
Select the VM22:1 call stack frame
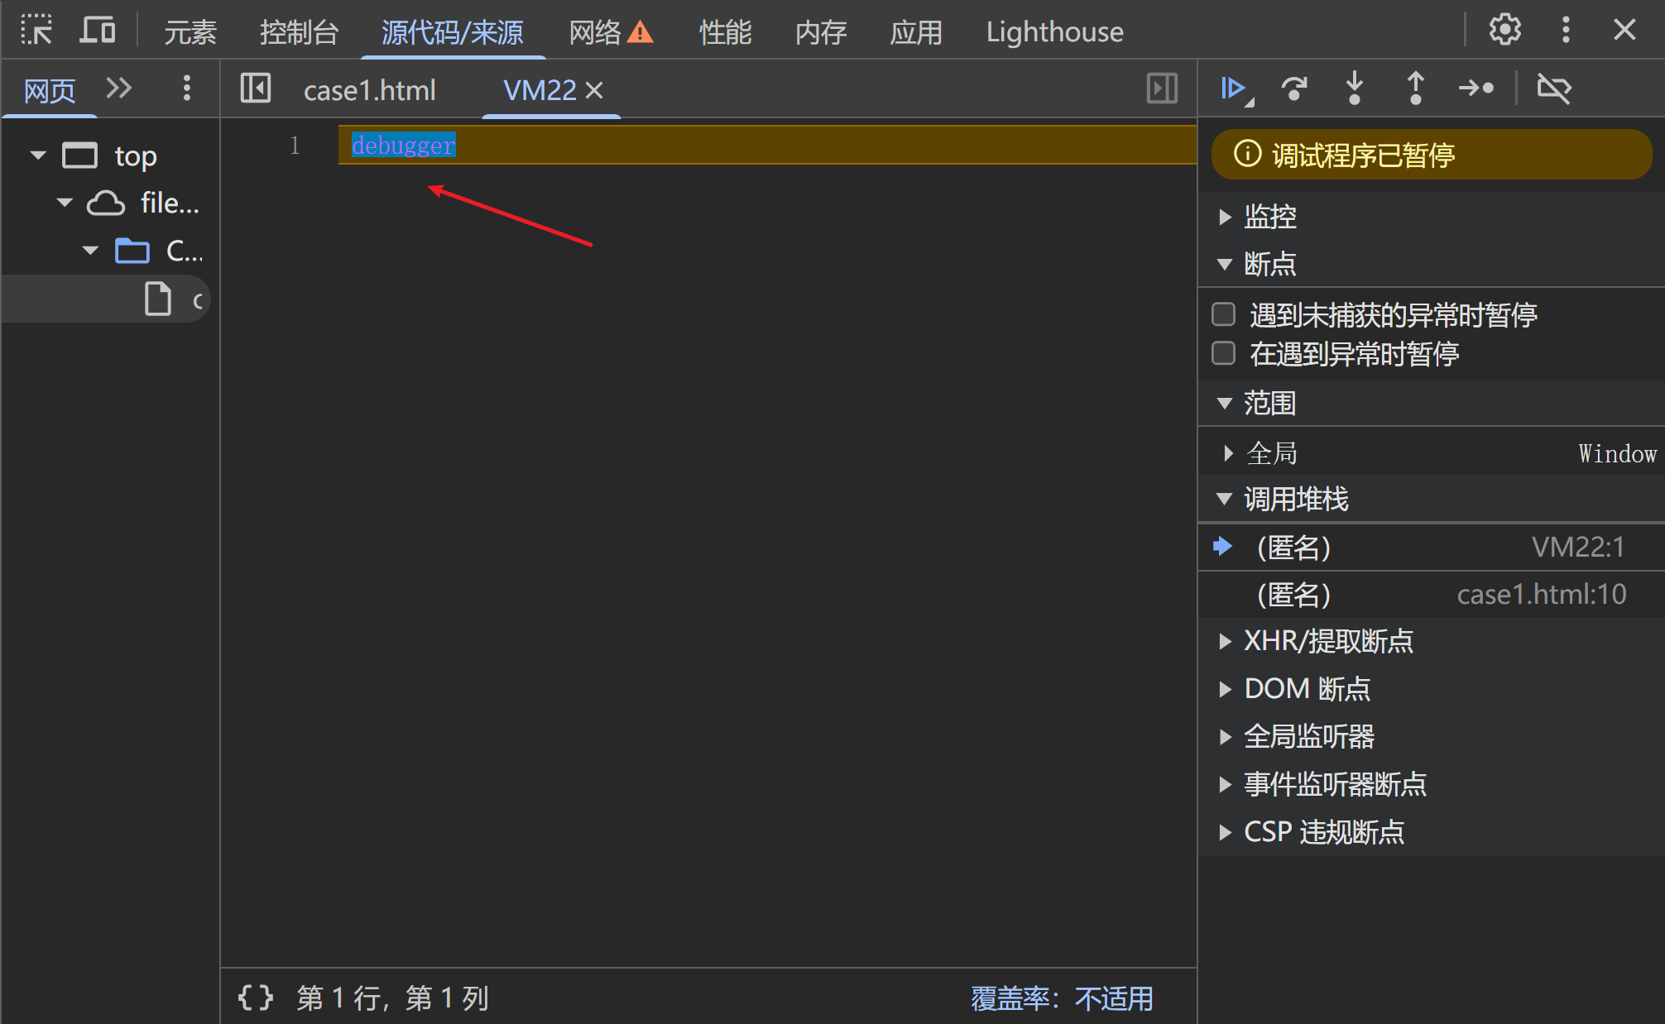[1432, 547]
